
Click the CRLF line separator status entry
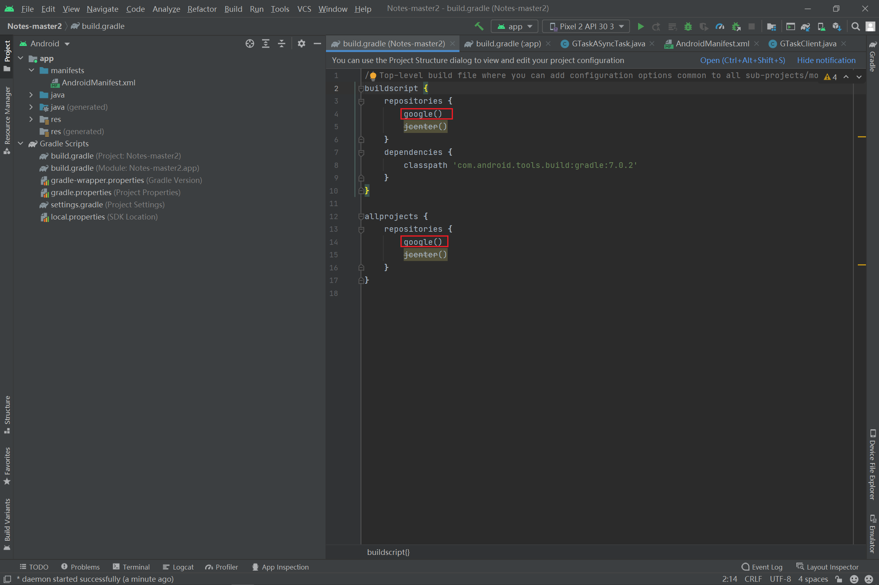pos(753,579)
